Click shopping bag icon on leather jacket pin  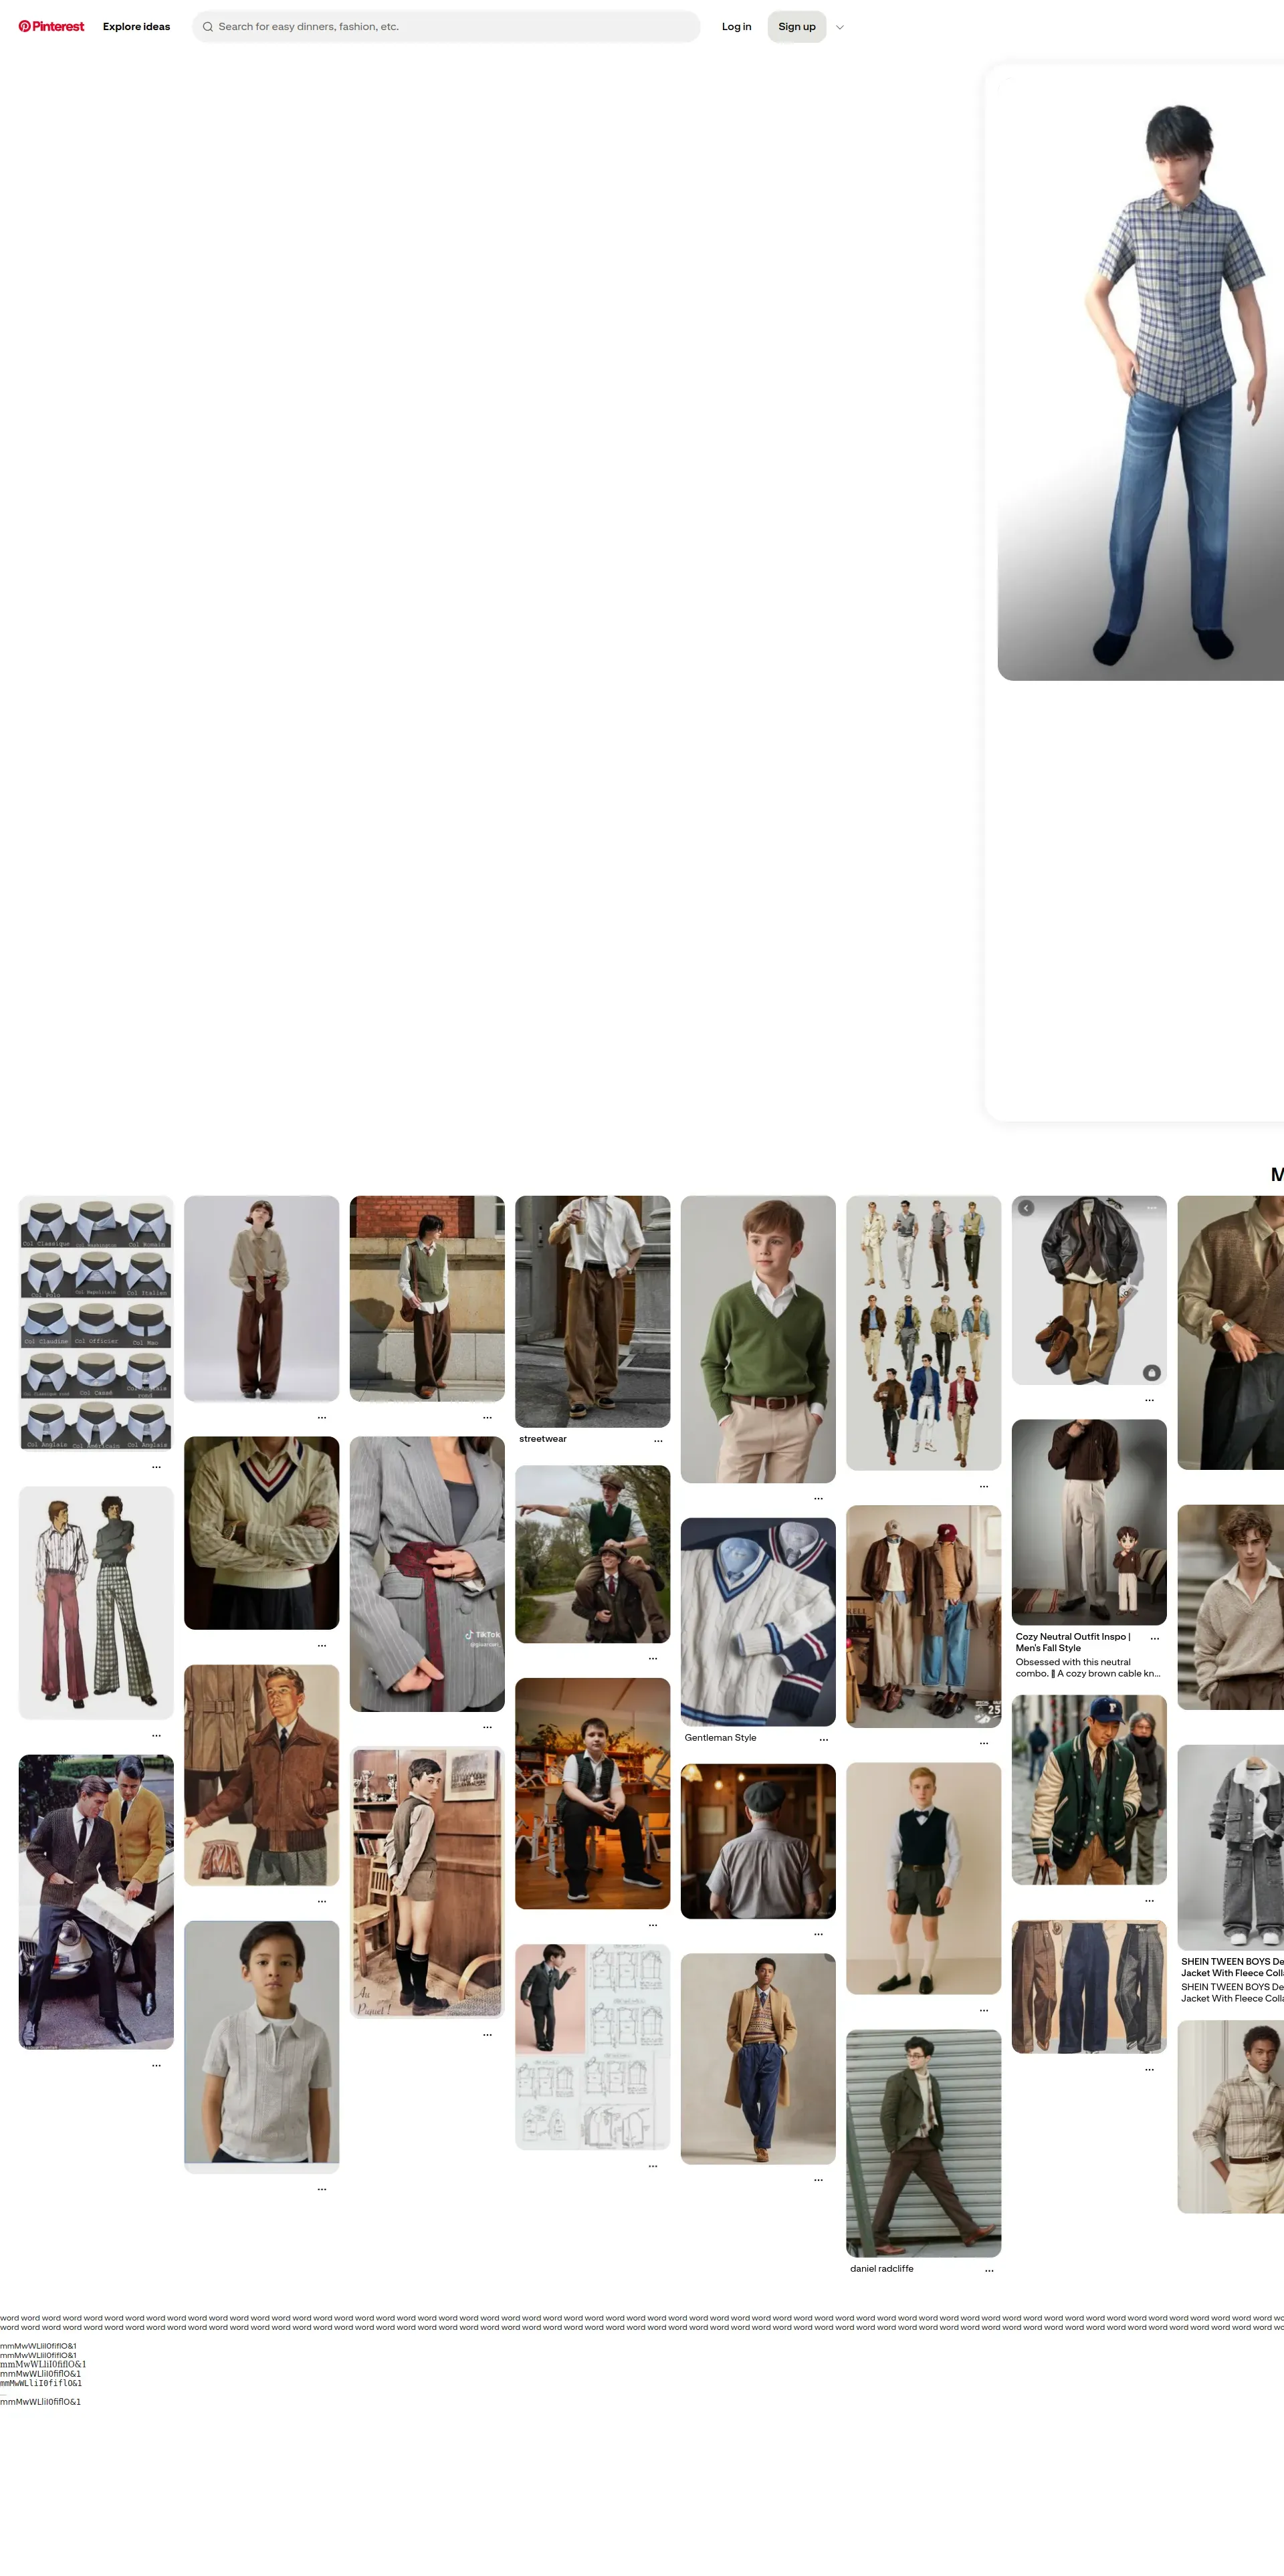[1151, 1373]
